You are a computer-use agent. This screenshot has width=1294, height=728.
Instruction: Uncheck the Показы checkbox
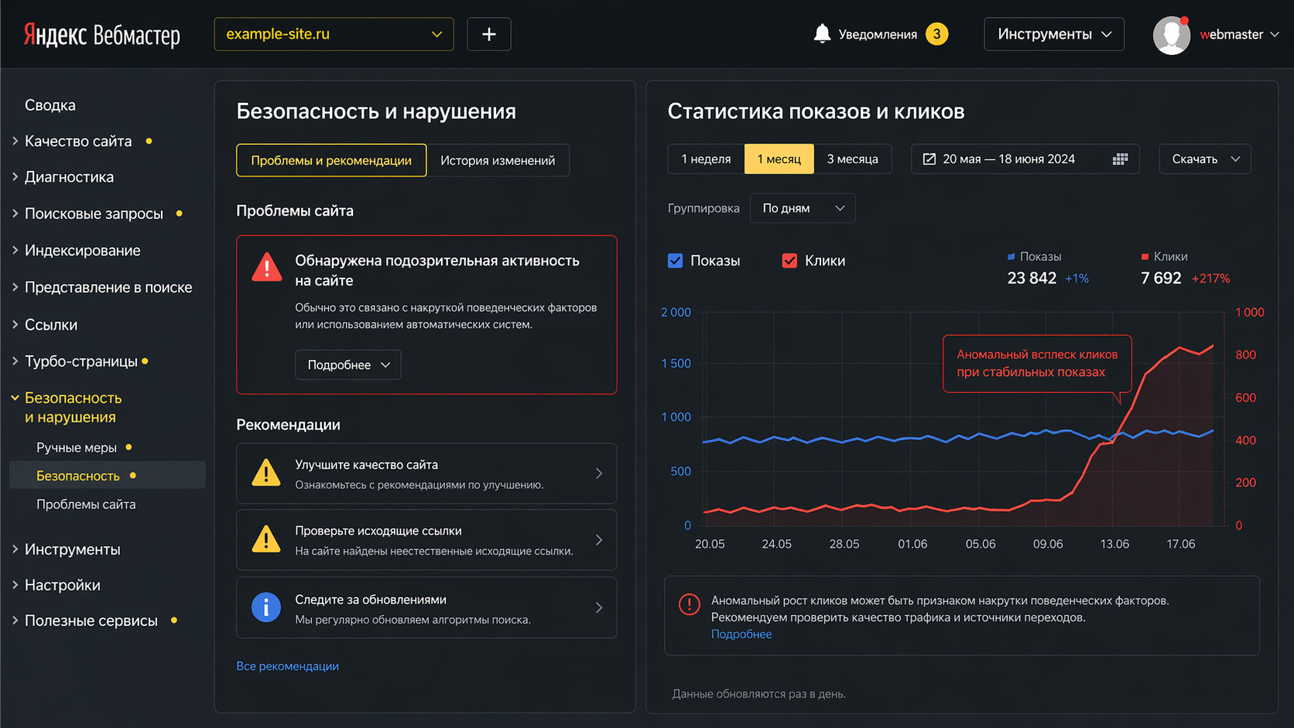pos(676,261)
